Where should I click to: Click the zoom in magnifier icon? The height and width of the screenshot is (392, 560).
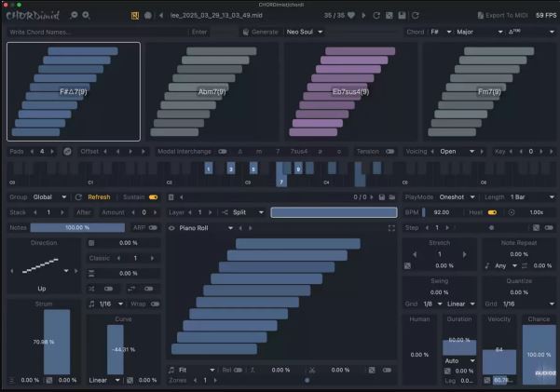coord(86,15)
